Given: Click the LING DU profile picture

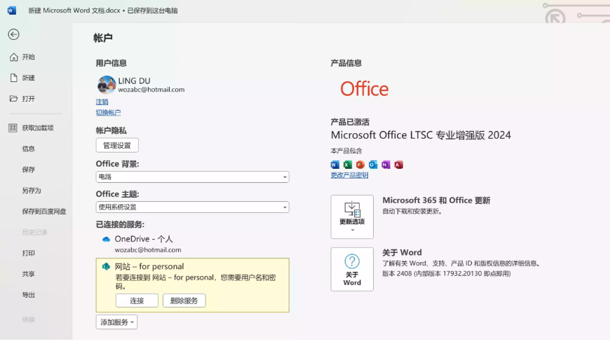Looking at the screenshot, I should (107, 85).
